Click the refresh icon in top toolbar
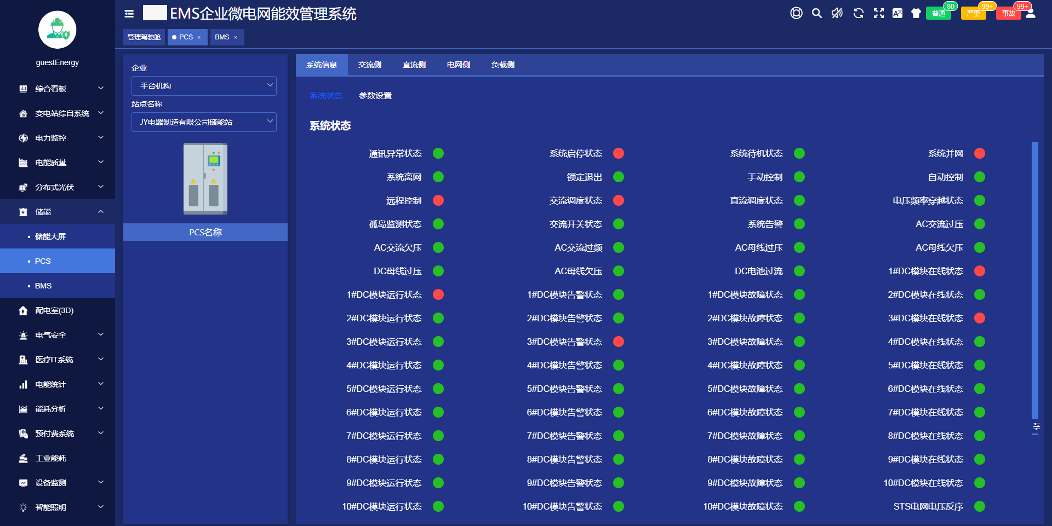The image size is (1052, 526). click(x=858, y=14)
